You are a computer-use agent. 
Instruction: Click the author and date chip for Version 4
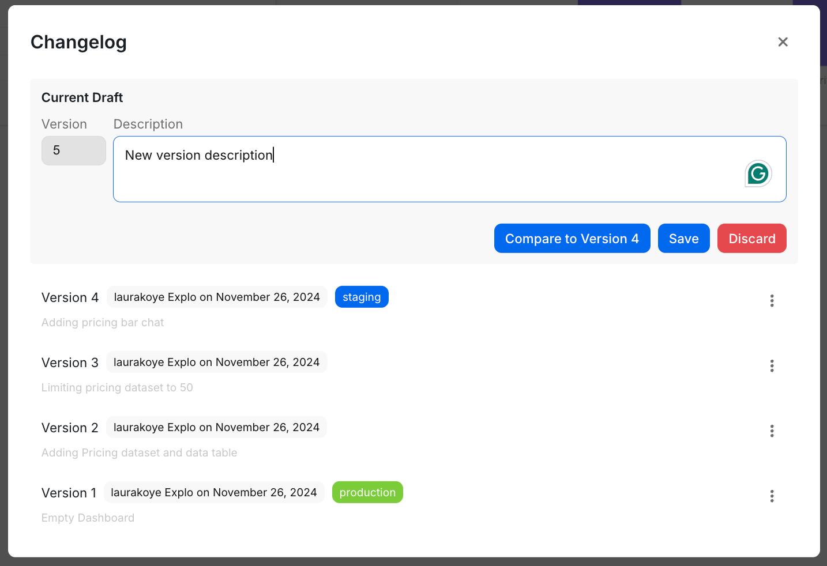click(217, 297)
